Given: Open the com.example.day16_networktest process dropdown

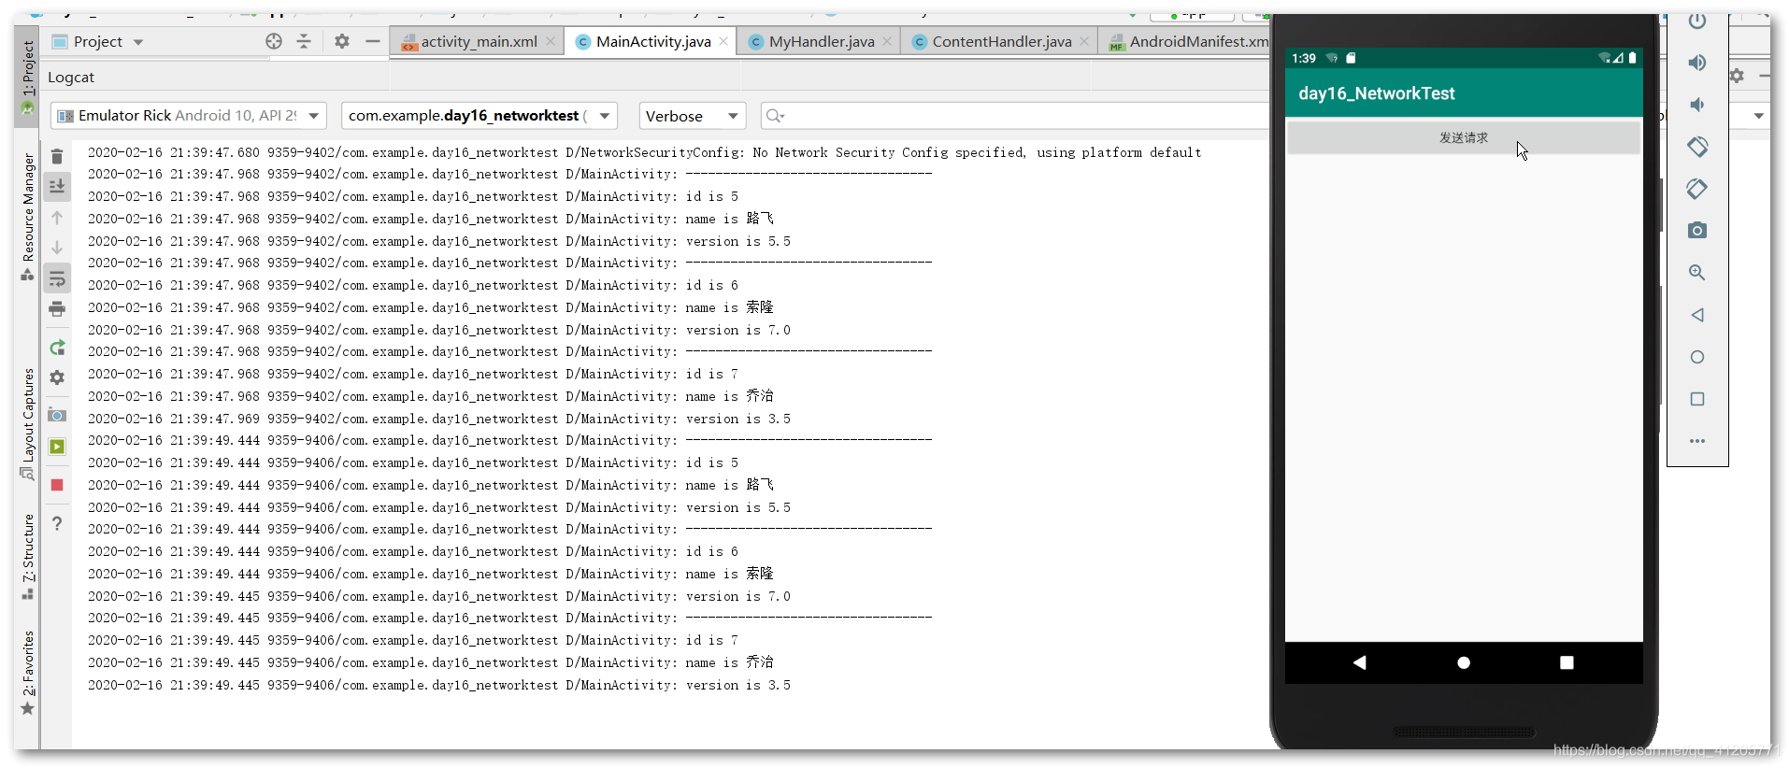Looking at the screenshot, I should 479,116.
